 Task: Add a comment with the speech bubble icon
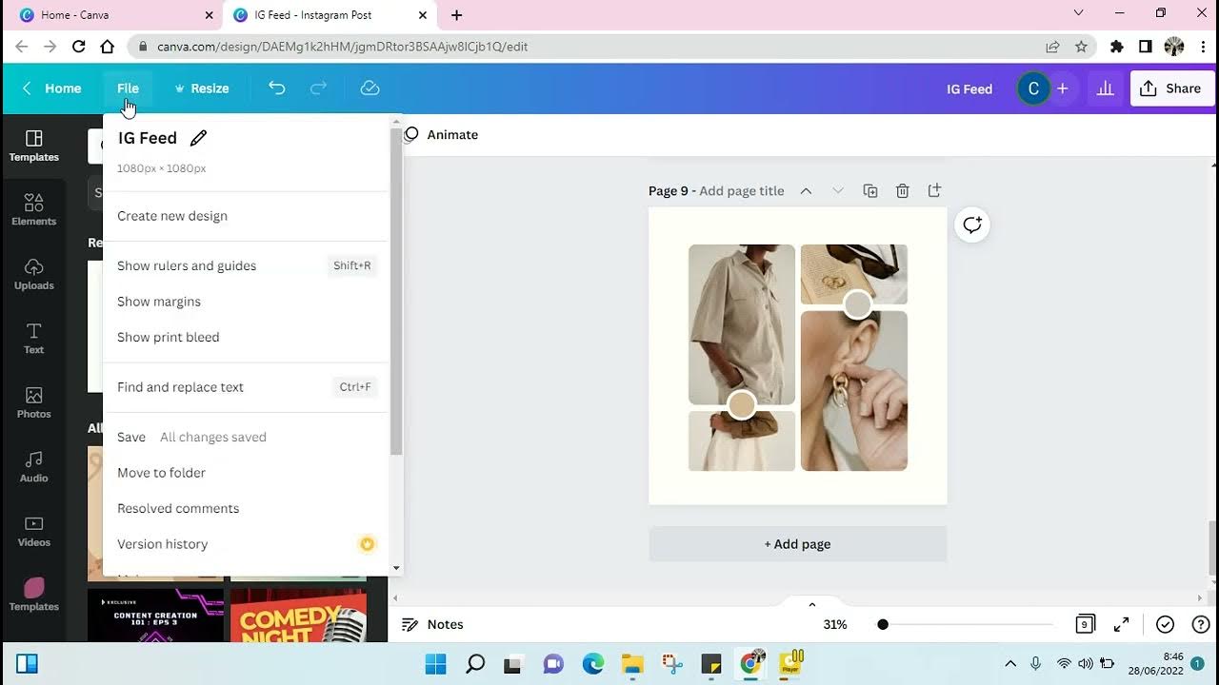pos(972,225)
